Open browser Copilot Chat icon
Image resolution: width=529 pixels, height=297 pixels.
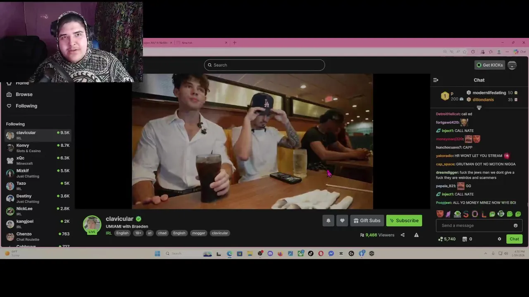(x=519, y=52)
